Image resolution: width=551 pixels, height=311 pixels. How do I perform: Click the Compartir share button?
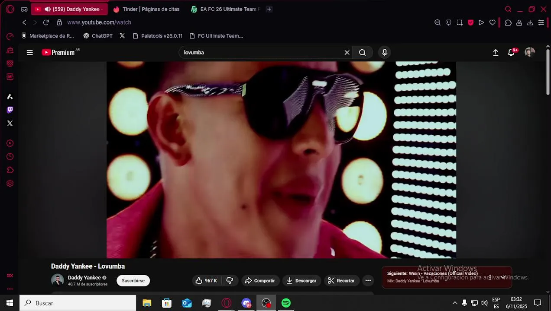tap(260, 281)
